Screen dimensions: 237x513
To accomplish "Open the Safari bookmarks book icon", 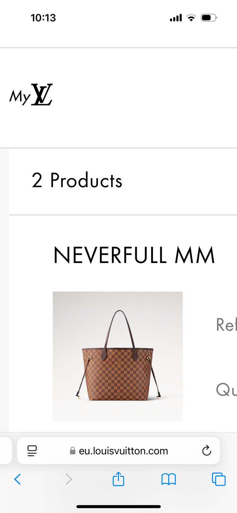I will [169, 479].
